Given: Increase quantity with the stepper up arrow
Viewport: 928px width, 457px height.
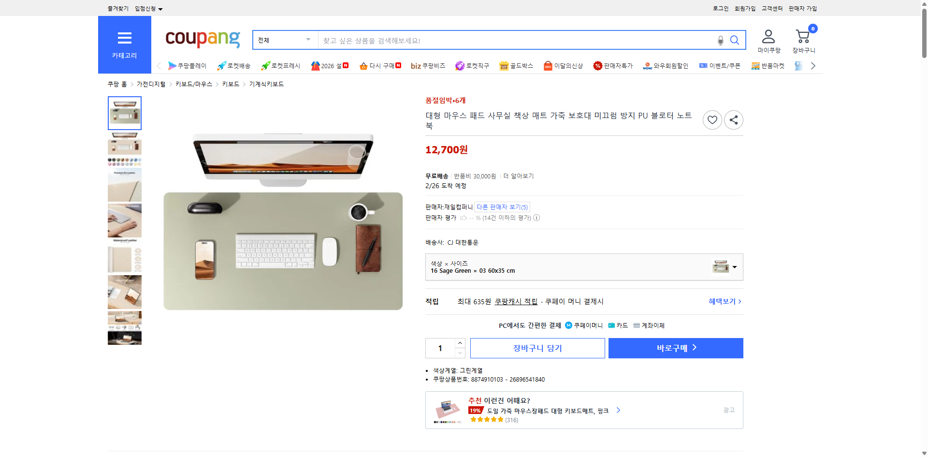Looking at the screenshot, I should [460, 343].
